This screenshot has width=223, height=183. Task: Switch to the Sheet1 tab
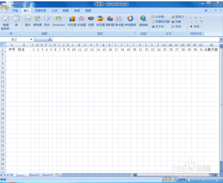click(x=21, y=175)
